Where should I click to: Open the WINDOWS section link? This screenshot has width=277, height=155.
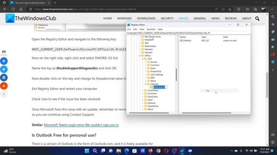124,18
